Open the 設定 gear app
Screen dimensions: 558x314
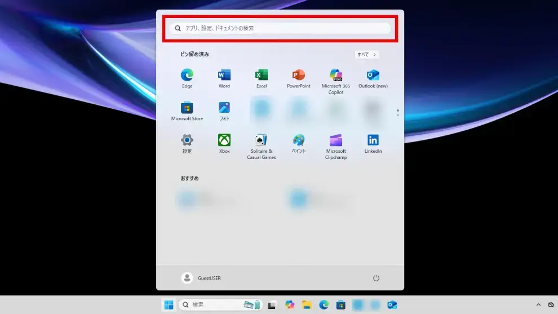[x=187, y=144]
